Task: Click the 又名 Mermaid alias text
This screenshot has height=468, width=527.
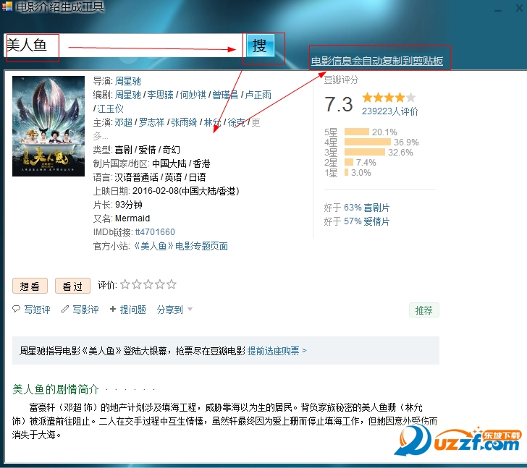Action: 122,218
